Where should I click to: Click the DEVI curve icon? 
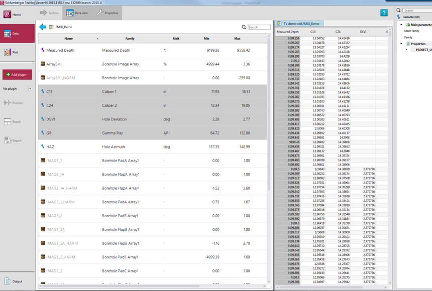coord(43,119)
